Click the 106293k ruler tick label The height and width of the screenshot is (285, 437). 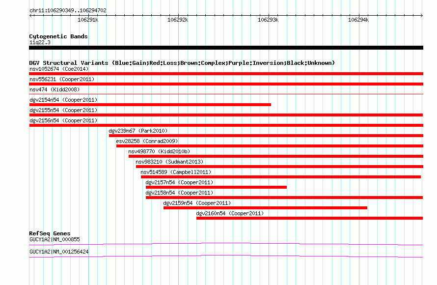click(268, 20)
